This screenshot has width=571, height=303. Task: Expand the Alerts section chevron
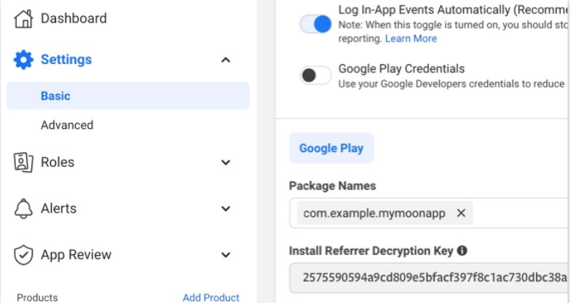point(226,209)
